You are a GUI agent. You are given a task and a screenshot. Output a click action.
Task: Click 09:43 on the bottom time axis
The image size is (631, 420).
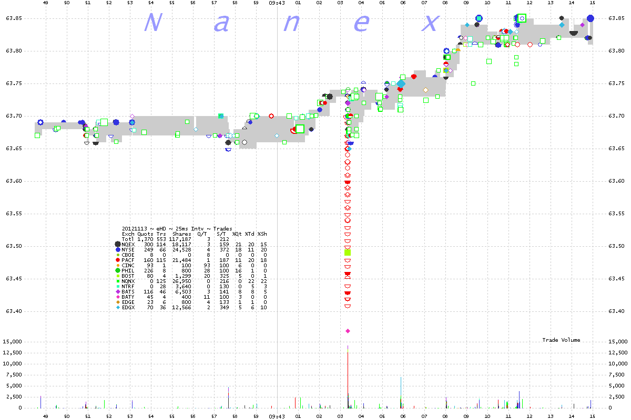[277, 416]
